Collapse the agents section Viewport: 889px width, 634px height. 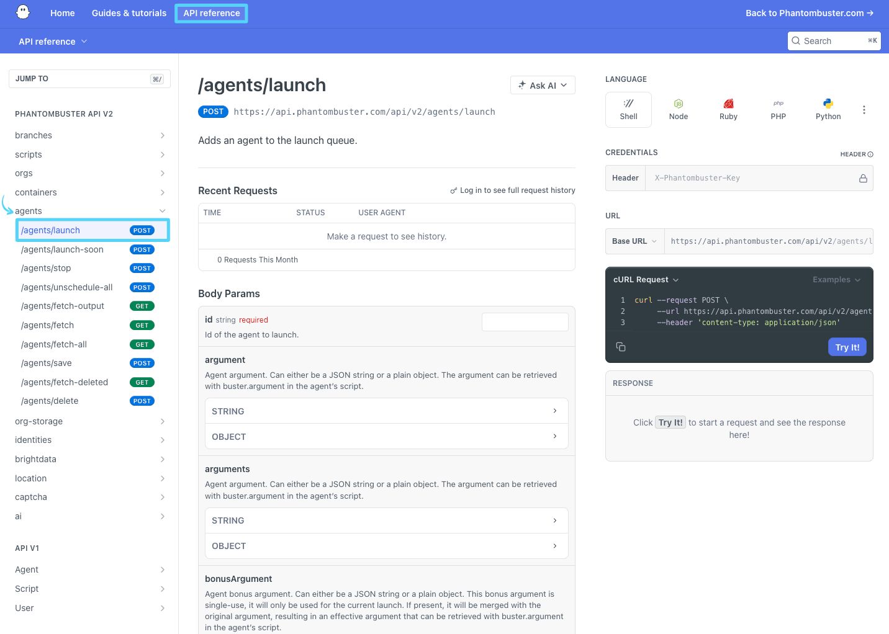coord(89,211)
